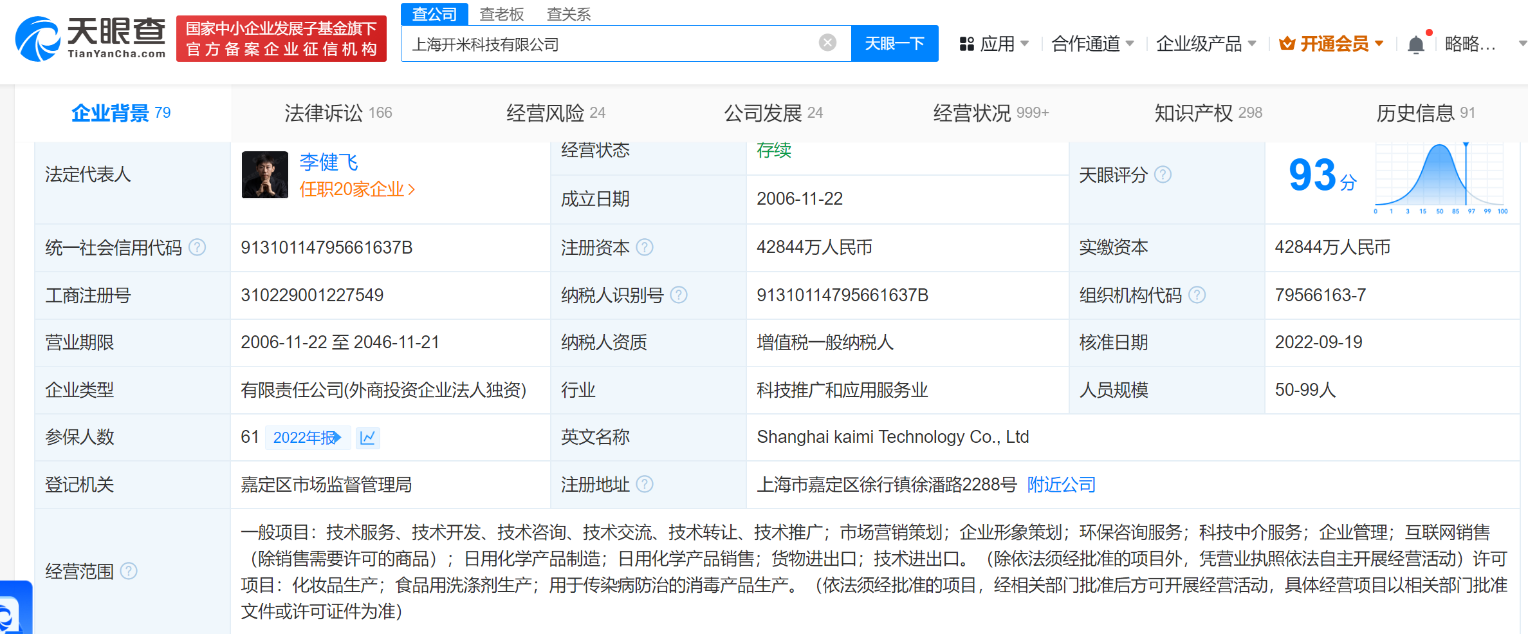The width and height of the screenshot is (1528, 634).
Task: Click the help icon next to 组织机构代码
Action: pos(1197,295)
